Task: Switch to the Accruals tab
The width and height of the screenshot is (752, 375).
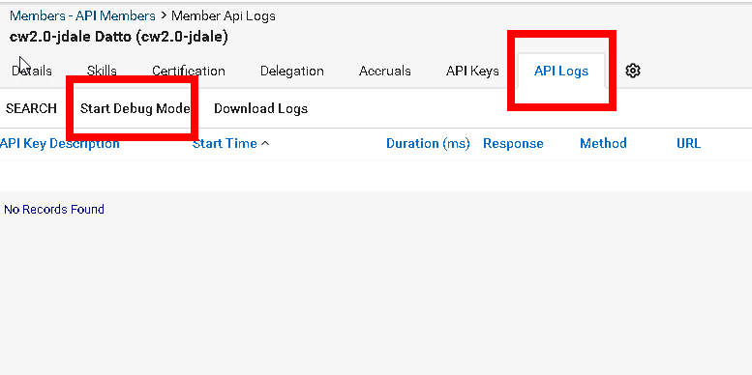Action: tap(384, 71)
